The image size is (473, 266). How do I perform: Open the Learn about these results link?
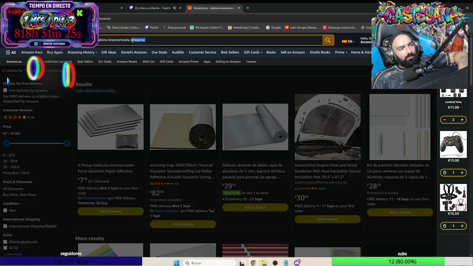pyautogui.click(x=96, y=91)
